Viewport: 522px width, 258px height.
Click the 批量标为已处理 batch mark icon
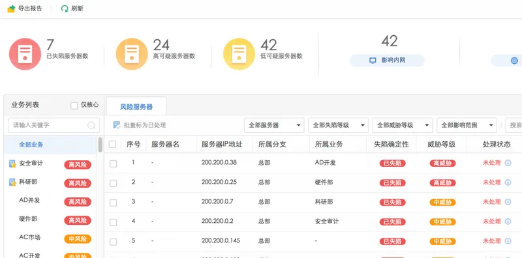117,125
